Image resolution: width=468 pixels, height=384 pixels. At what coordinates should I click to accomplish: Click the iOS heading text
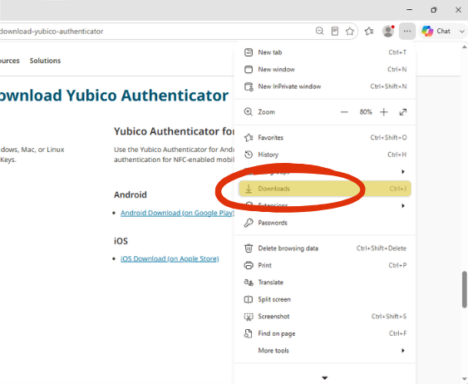[121, 241]
